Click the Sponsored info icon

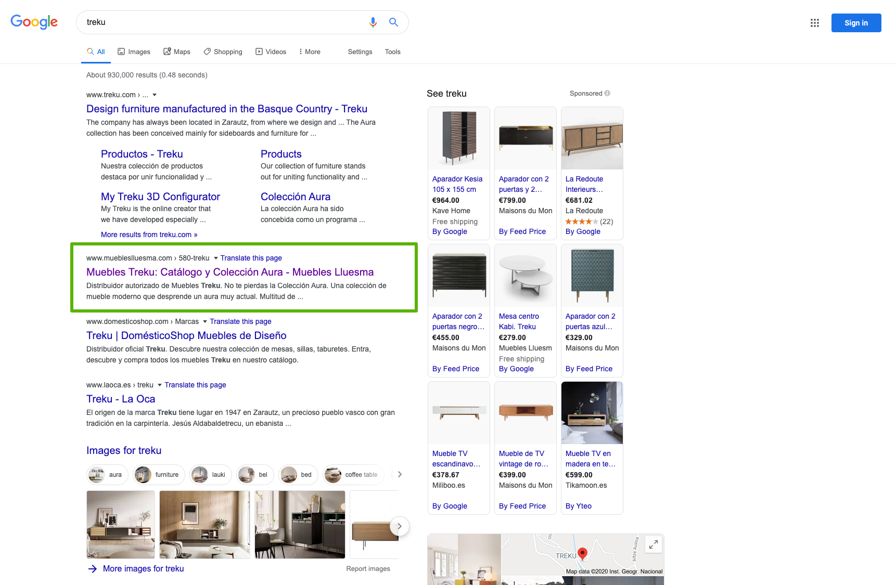pos(607,93)
